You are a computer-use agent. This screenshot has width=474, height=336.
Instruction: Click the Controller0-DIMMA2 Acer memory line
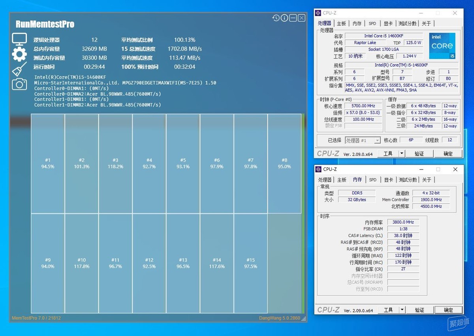(x=98, y=94)
